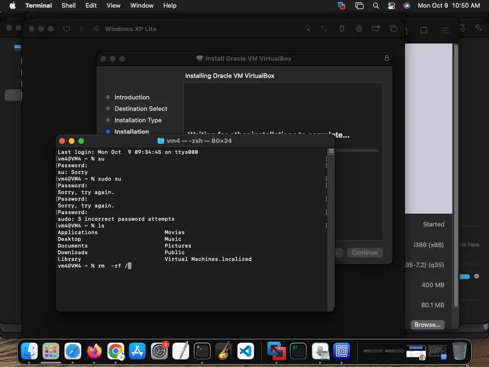Click the Downloads entry in Terminal listing
The height and width of the screenshot is (367, 489).
pos(73,252)
